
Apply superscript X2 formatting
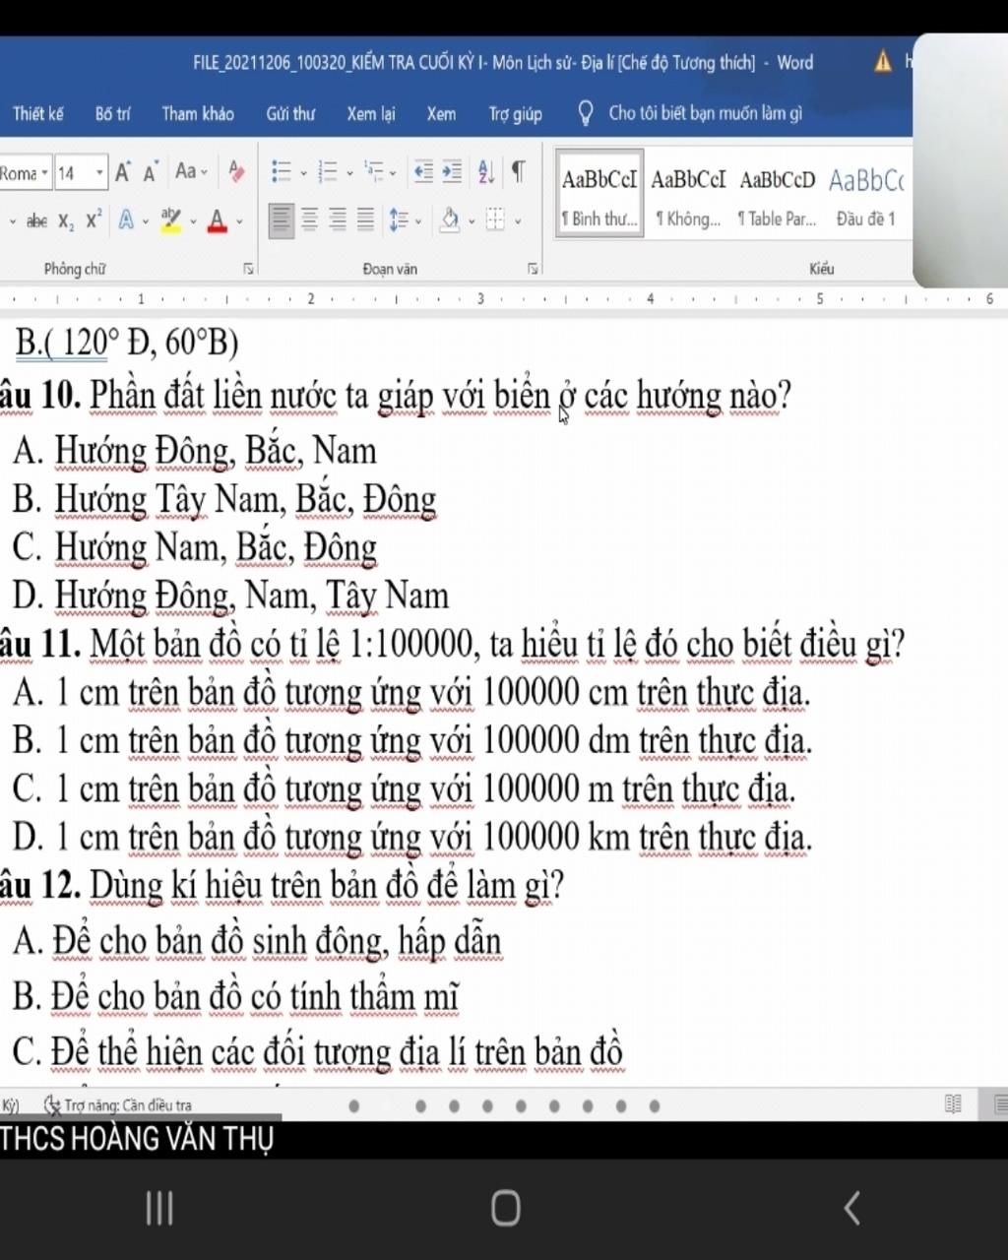94,220
